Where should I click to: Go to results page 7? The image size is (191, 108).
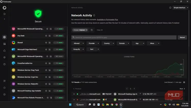click(134, 89)
